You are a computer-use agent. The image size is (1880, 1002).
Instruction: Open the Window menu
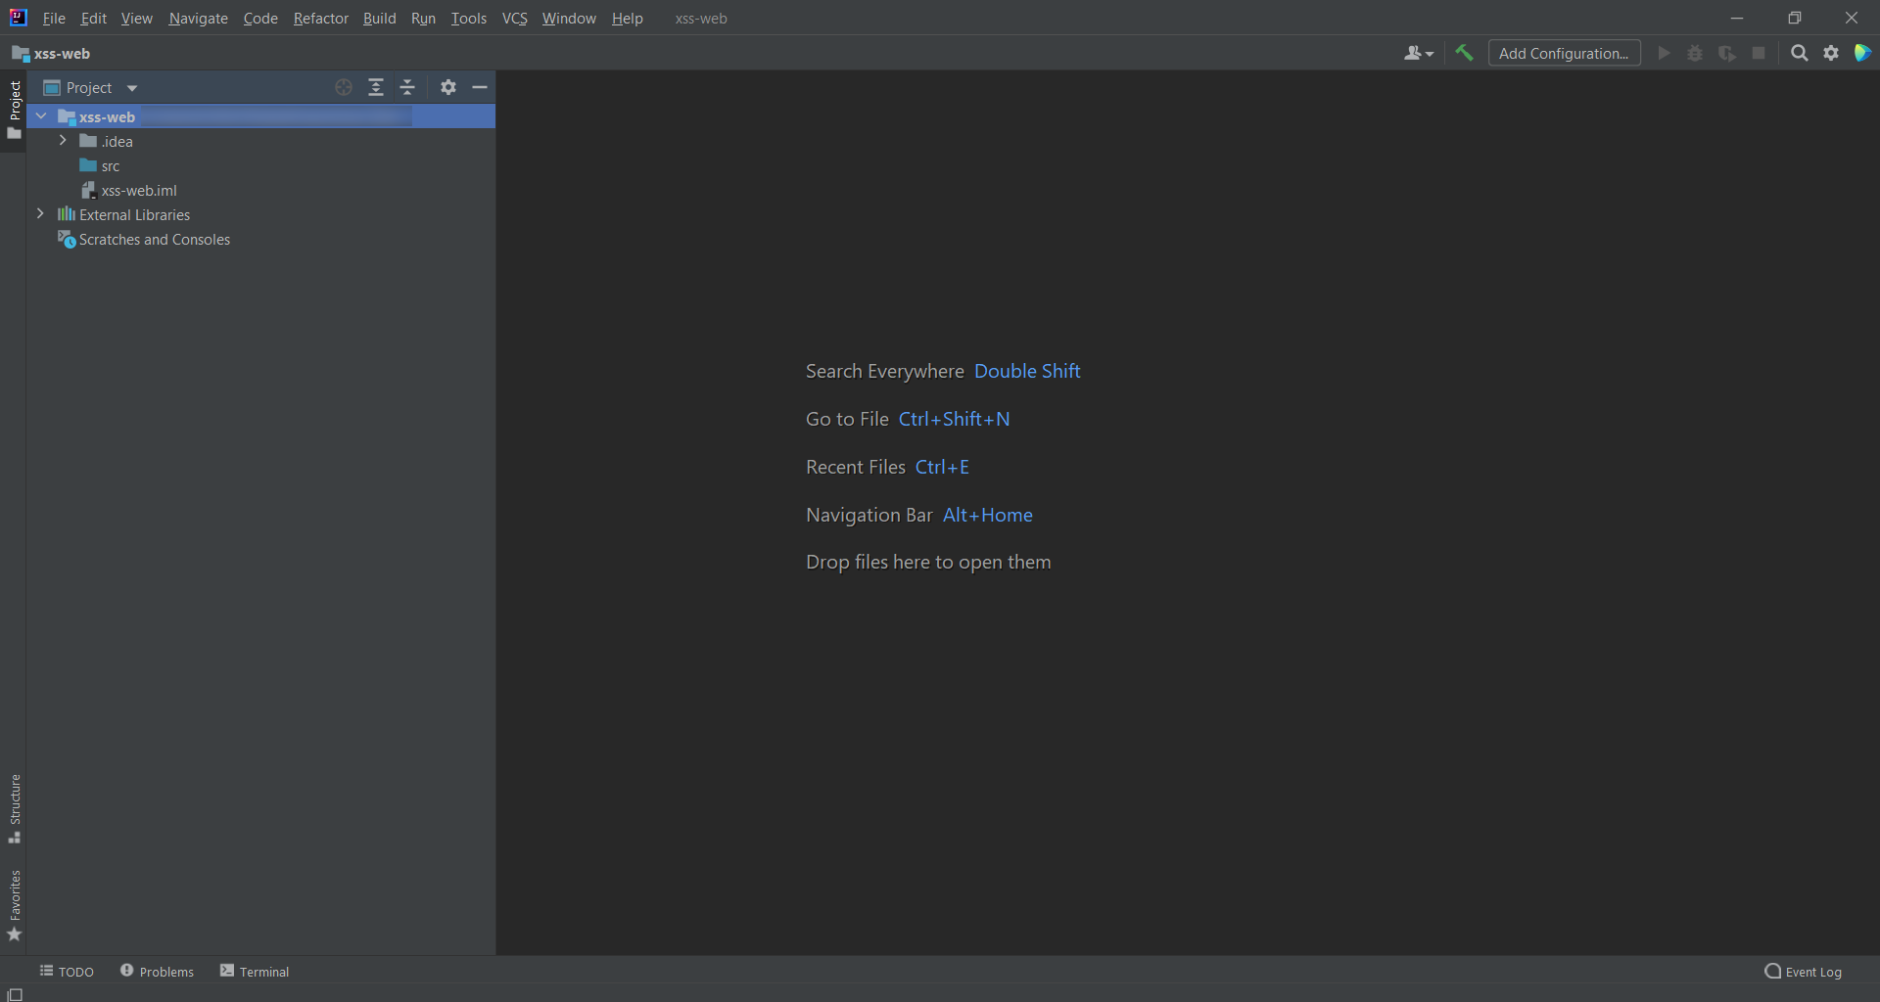click(569, 18)
